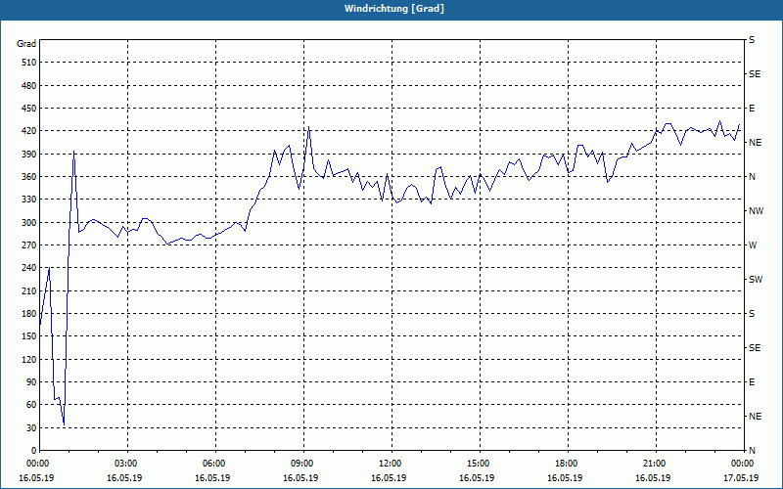The height and width of the screenshot is (489, 783).
Task: Select the 270 degree label
Action: 29,245
